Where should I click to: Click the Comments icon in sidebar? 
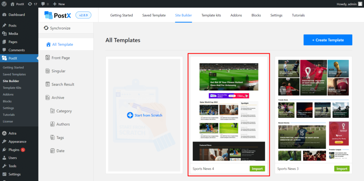[x=4, y=50]
